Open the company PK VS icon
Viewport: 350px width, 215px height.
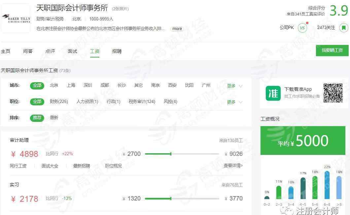coord(302,28)
